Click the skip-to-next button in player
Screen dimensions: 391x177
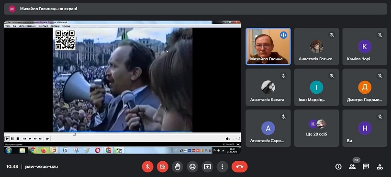40,139
